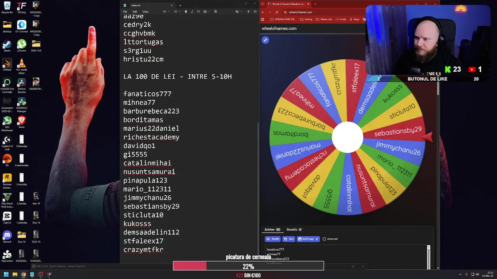
Task: Open the MSI Afterburner desktop icon
Action: [x=7, y=124]
